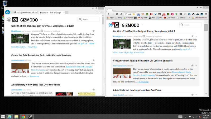Star the Conductive Paint article in Chrome
211x119 pixels.
193,66
